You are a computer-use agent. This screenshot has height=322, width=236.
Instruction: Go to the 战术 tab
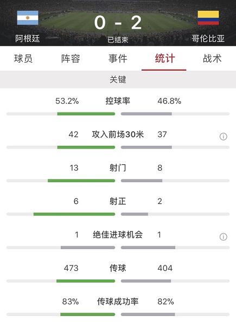click(x=212, y=59)
